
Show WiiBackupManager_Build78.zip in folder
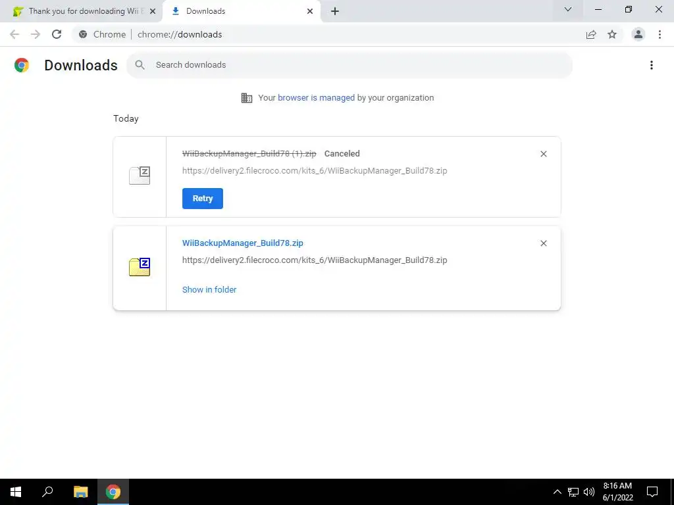[209, 290]
